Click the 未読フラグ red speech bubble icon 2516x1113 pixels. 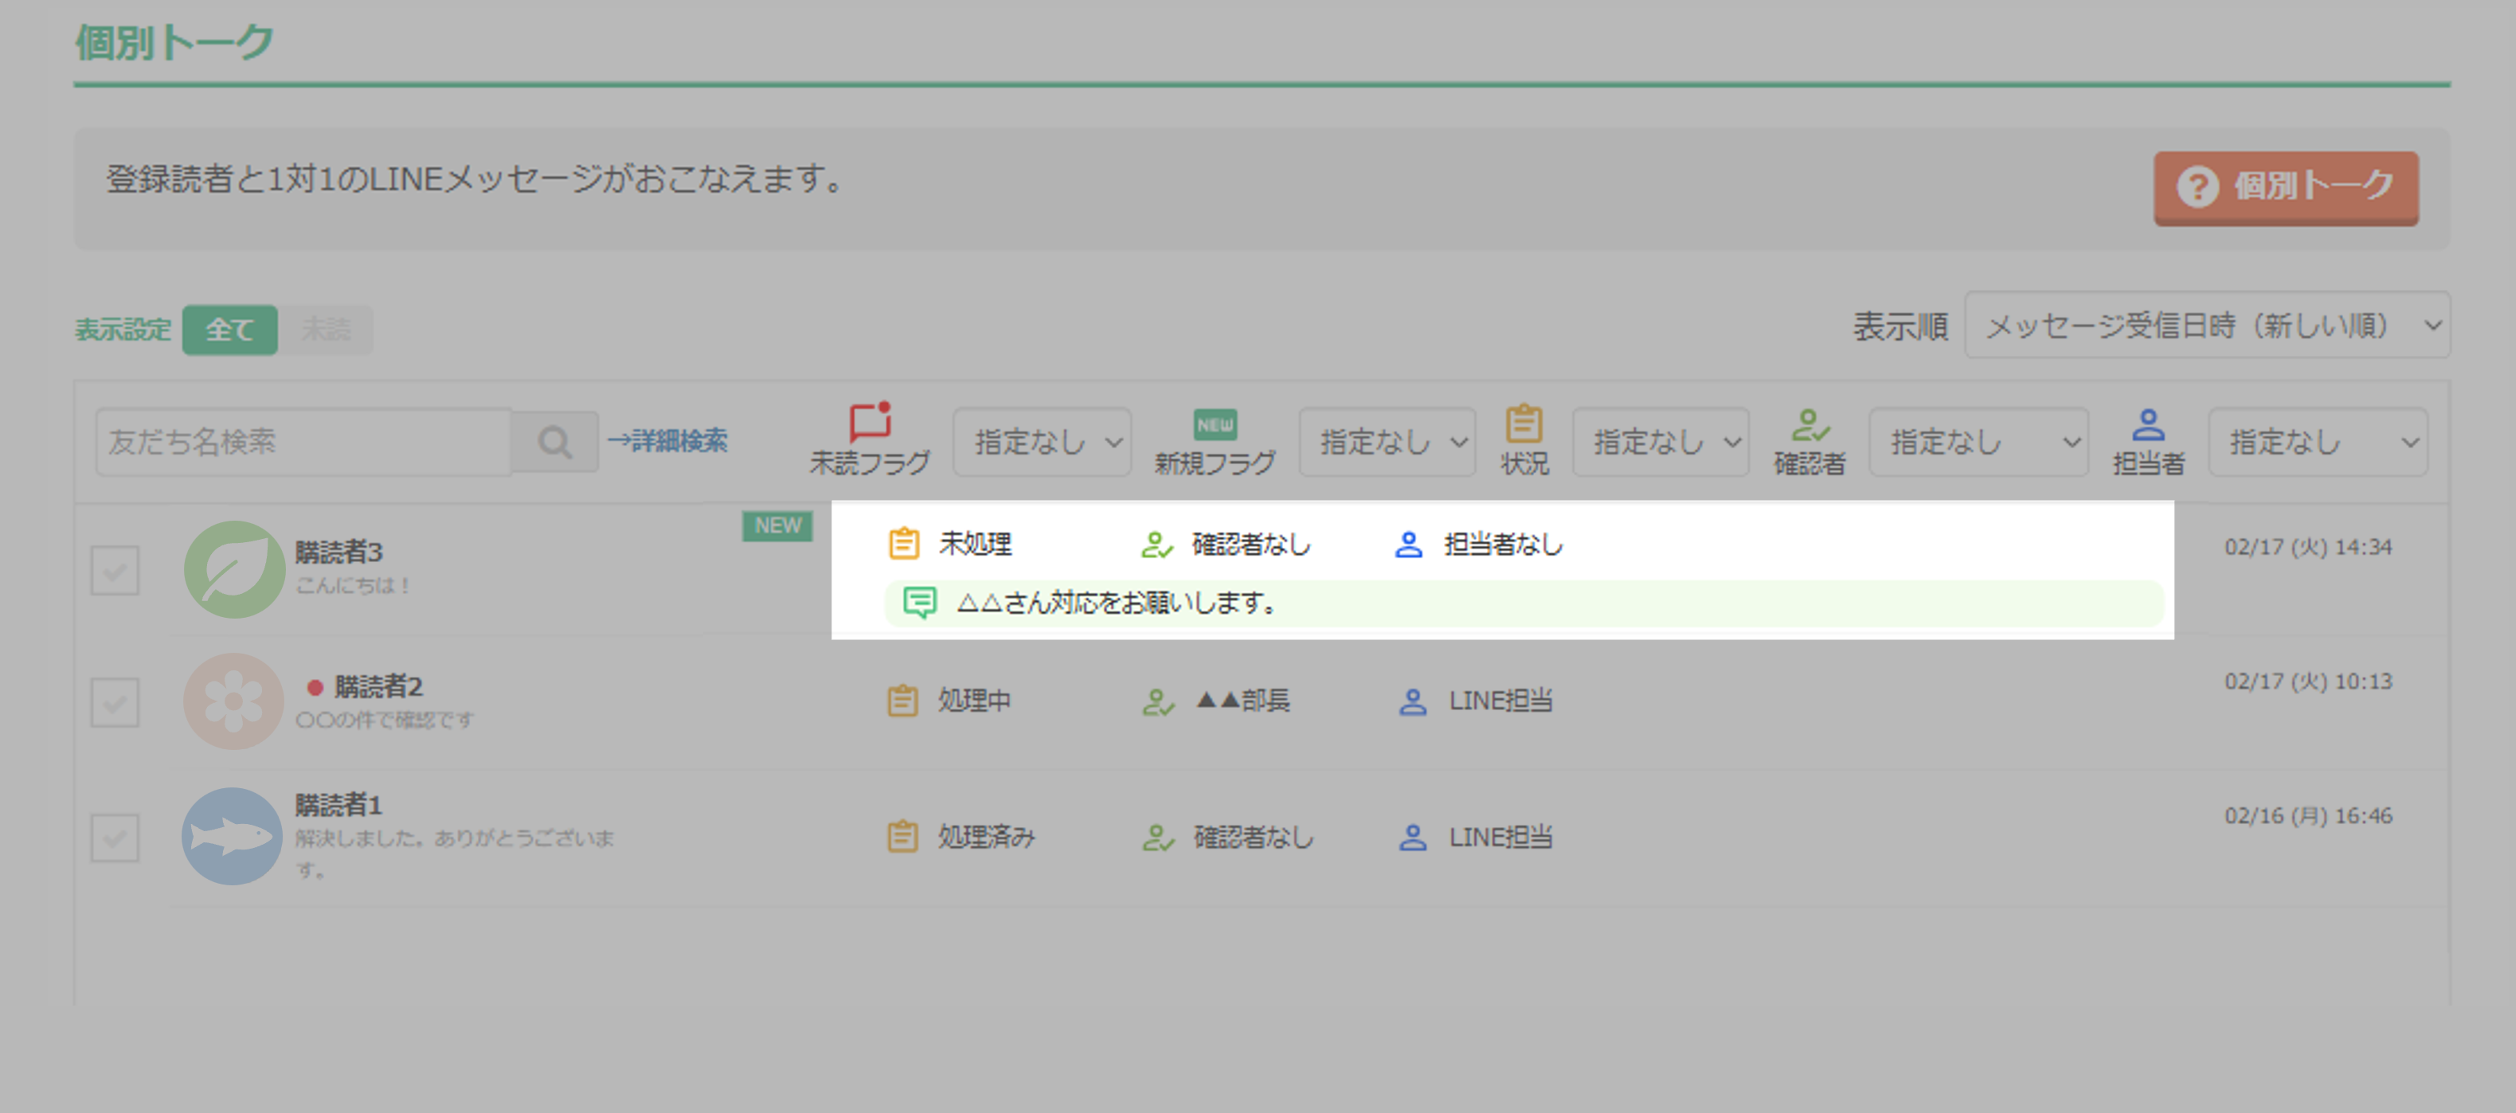[869, 422]
